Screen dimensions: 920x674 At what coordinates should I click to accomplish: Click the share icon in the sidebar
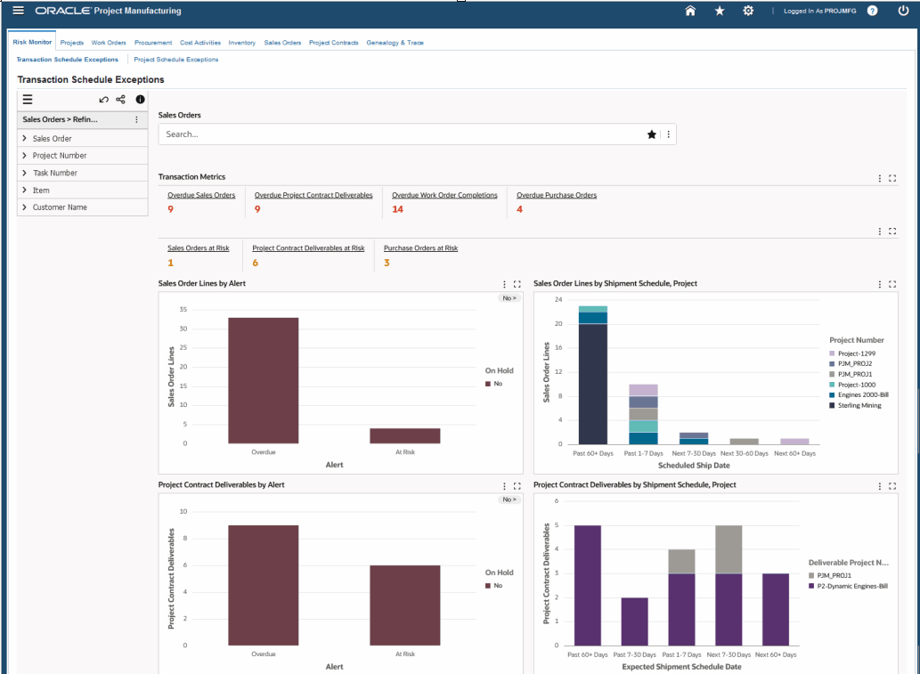tap(121, 100)
